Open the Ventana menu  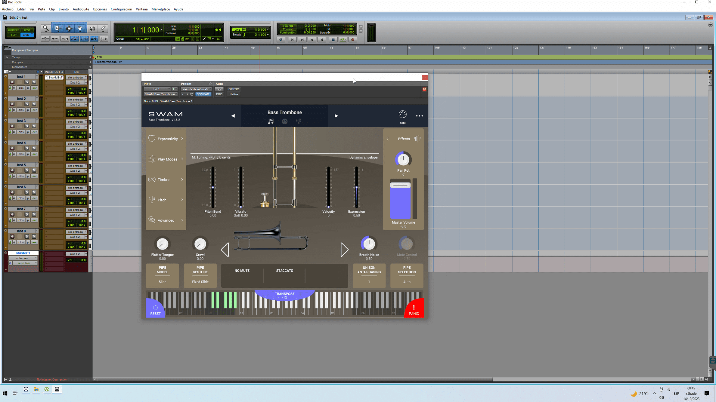[141, 9]
